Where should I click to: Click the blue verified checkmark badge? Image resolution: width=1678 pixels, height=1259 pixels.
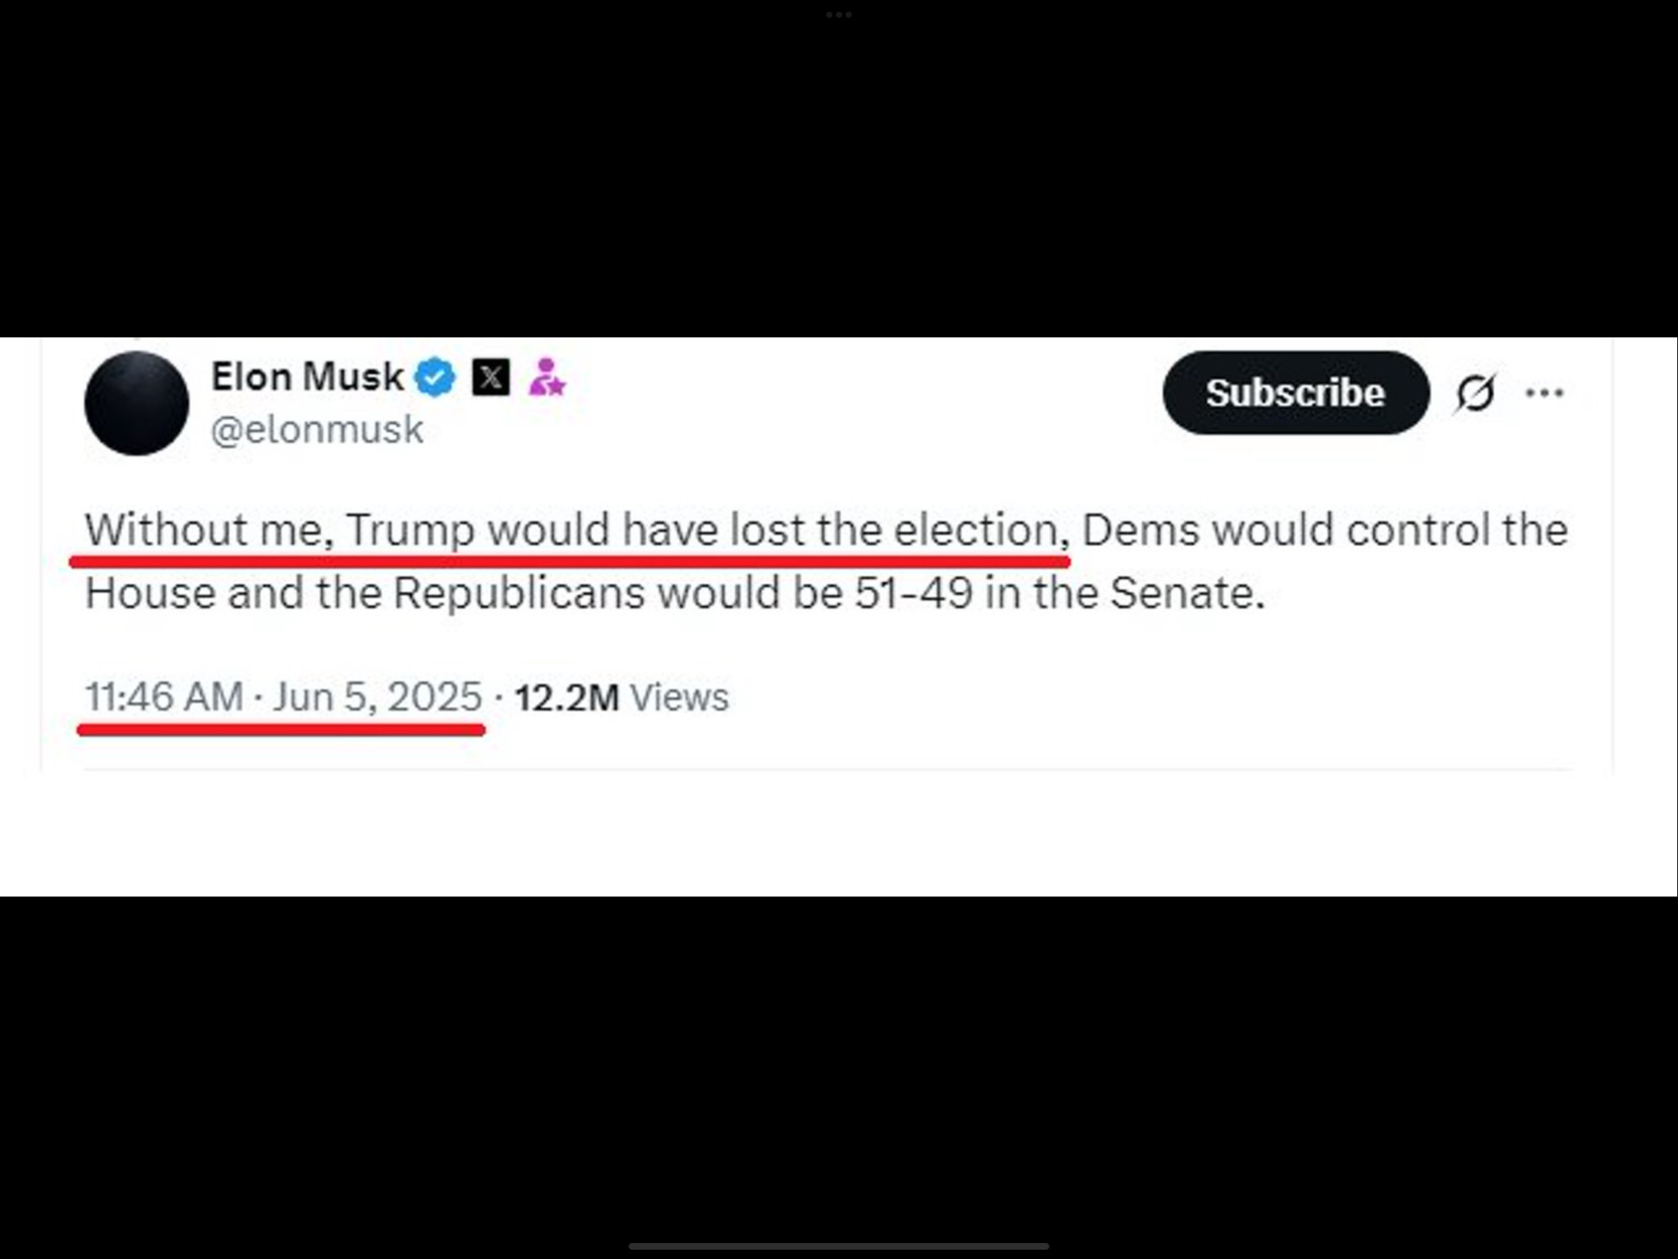click(x=435, y=377)
